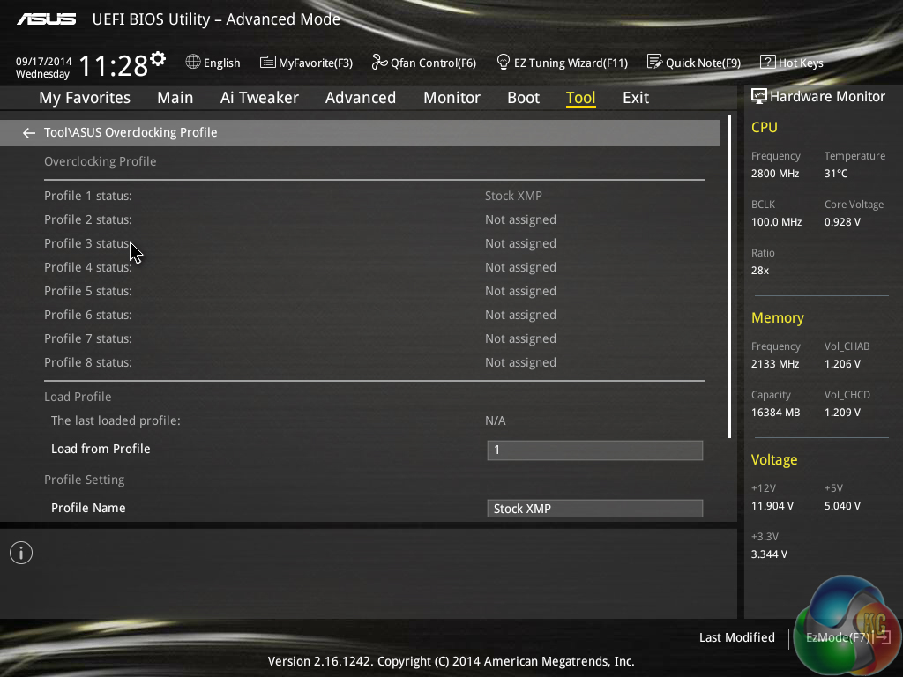Image resolution: width=903 pixels, height=677 pixels.
Task: Click EZ Tuning Wizard(F11) label
Action: tap(571, 63)
